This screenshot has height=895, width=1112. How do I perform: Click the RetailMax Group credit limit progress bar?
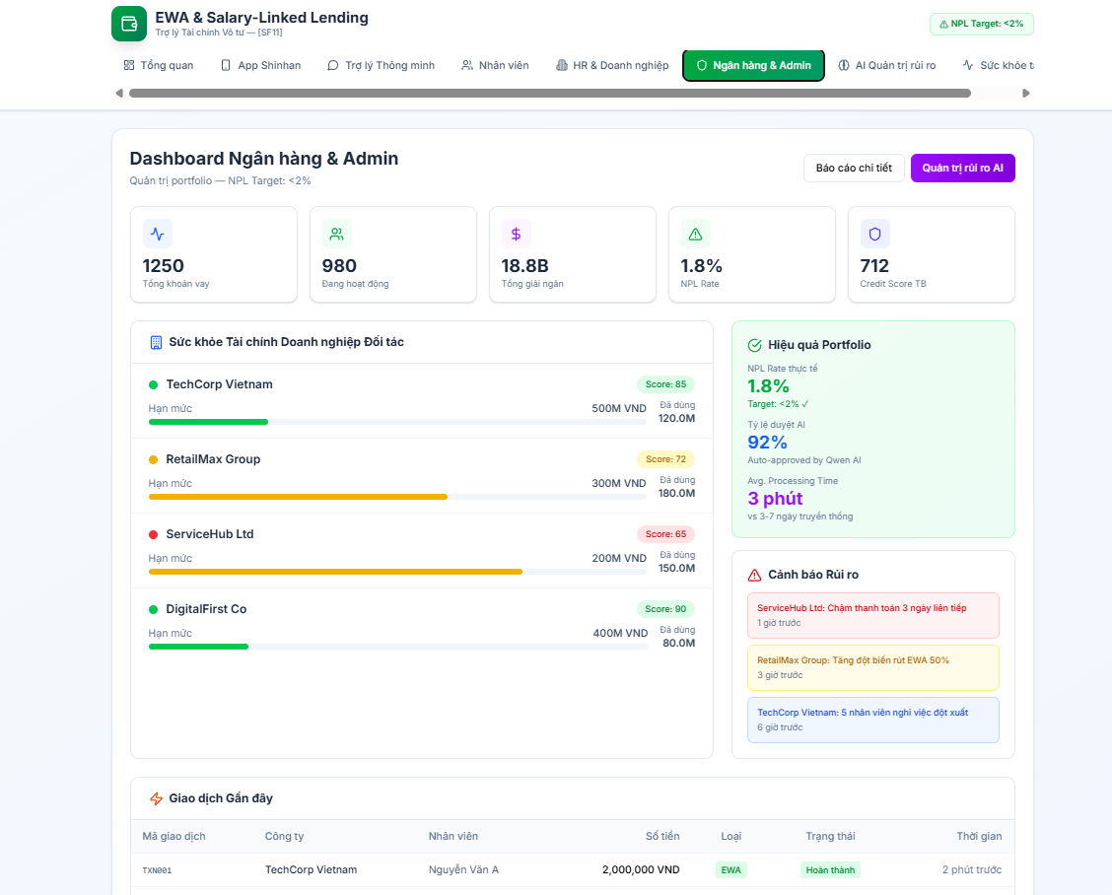397,497
